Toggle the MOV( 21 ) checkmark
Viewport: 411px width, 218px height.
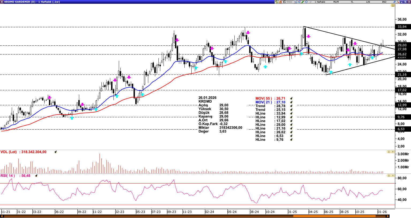pos(291,102)
